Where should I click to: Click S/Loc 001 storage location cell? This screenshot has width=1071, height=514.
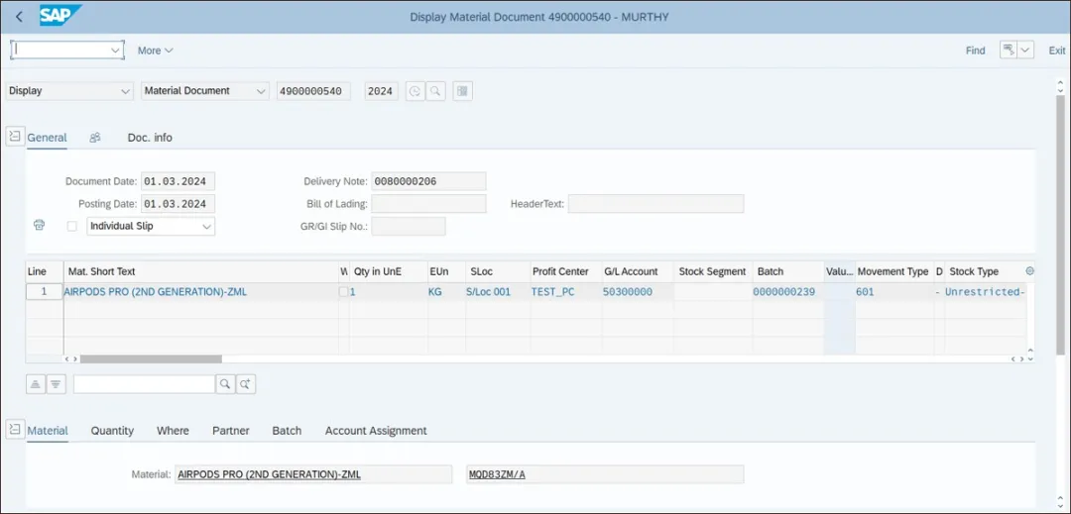click(488, 292)
